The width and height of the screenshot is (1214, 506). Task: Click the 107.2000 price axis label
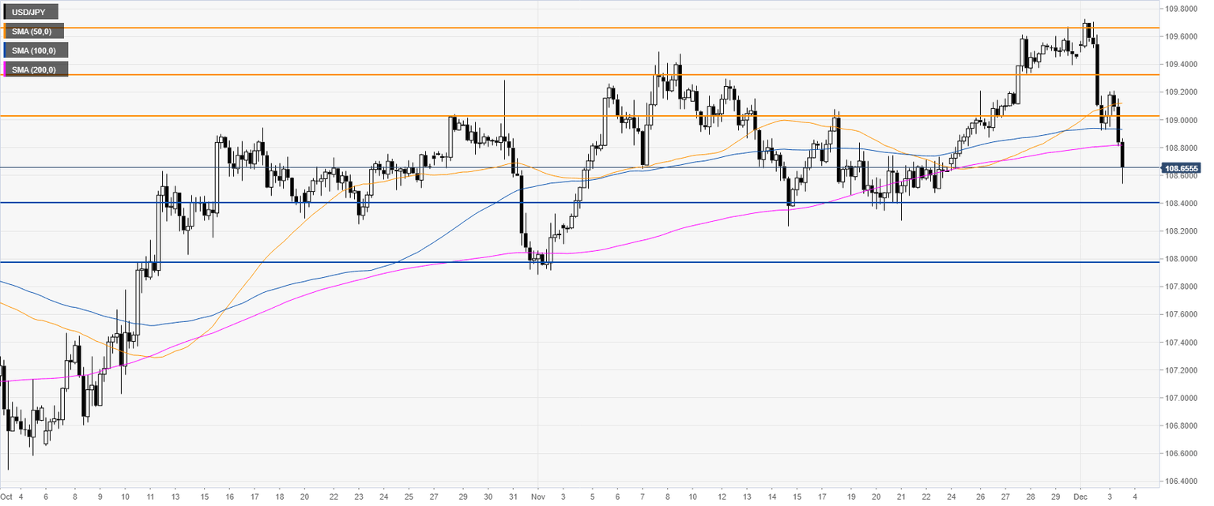tap(1179, 370)
